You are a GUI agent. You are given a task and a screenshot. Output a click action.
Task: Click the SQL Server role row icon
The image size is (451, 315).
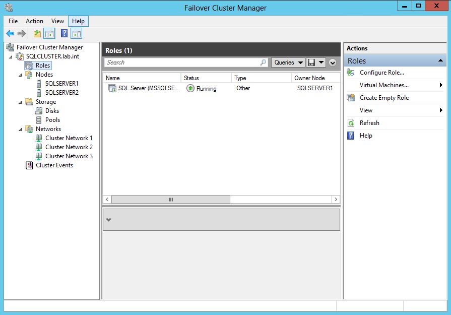click(x=112, y=88)
